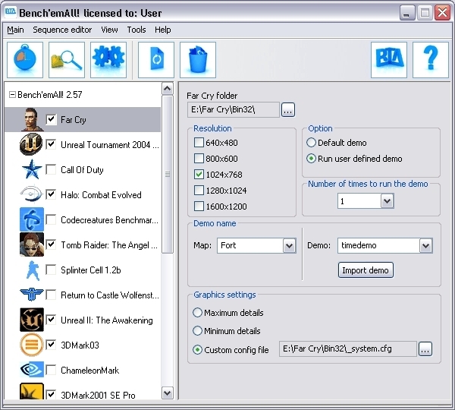The width and height of the screenshot is (455, 410).
Task: Click the Import demo button
Action: point(366,270)
